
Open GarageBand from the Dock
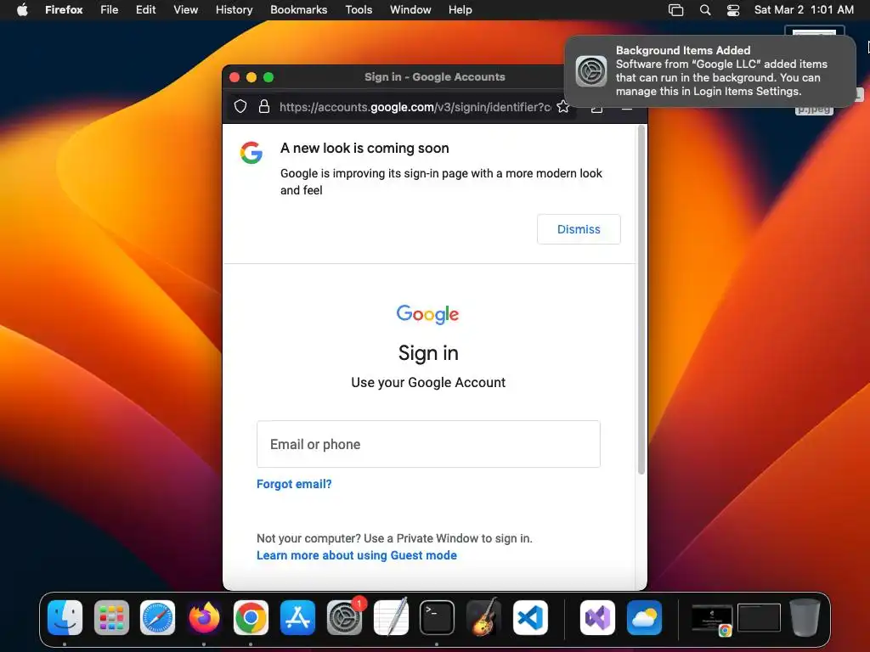[483, 617]
